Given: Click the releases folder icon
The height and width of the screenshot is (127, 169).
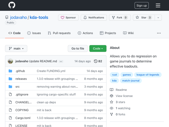Looking at the screenshot, I should 10,79.
